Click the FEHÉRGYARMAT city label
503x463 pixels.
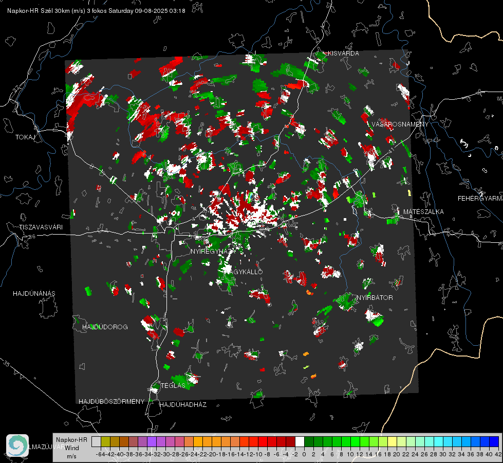[x=480, y=199]
